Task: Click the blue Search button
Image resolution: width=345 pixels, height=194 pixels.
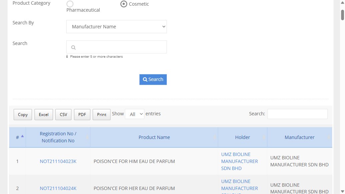Action: pyautogui.click(x=153, y=79)
